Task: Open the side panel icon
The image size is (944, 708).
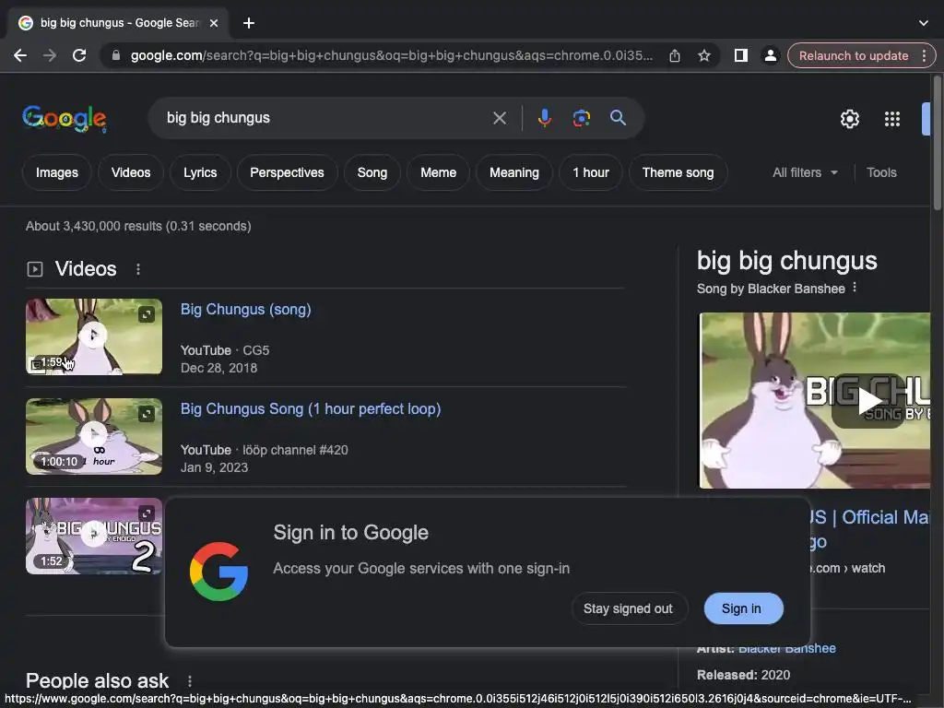Action: (x=740, y=55)
